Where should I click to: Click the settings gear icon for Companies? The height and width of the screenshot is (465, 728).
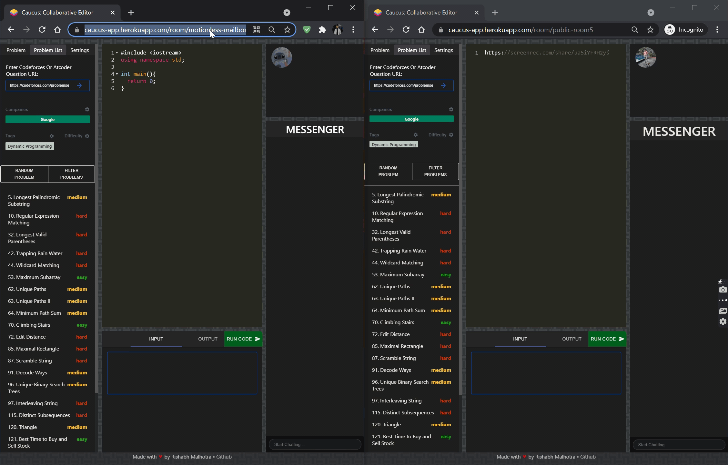87,109
